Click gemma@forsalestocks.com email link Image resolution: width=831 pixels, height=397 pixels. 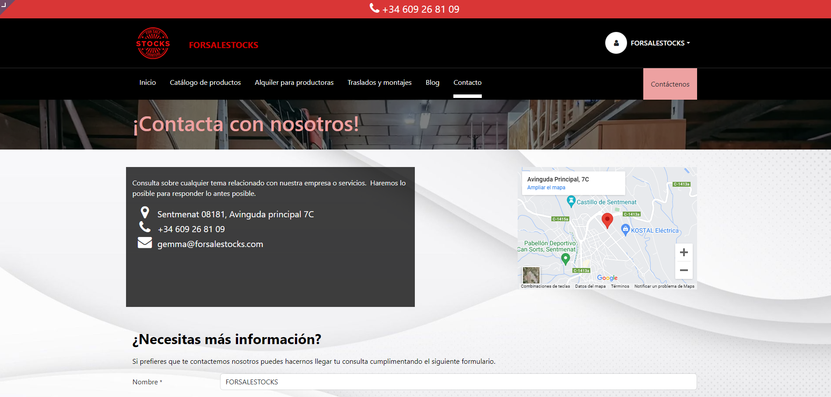point(210,244)
